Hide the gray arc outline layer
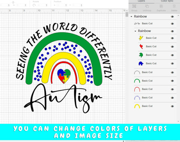The image size is (180, 142). click(x=172, y=72)
